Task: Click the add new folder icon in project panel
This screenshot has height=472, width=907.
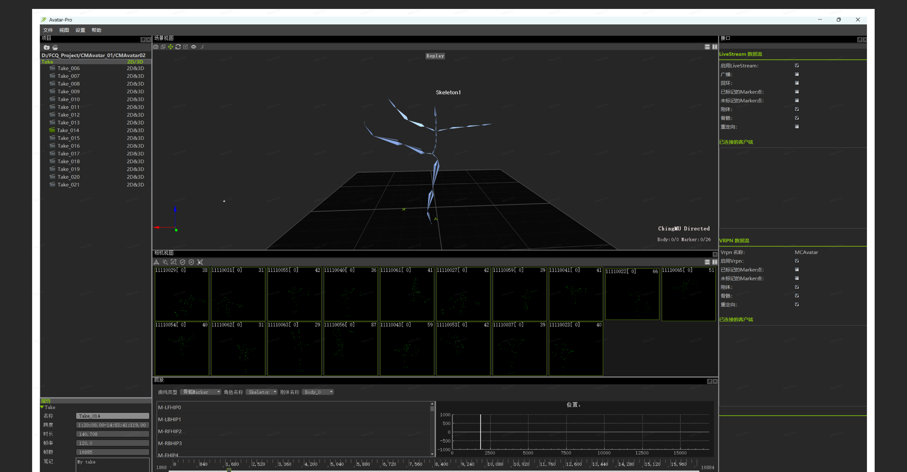Action: point(46,48)
